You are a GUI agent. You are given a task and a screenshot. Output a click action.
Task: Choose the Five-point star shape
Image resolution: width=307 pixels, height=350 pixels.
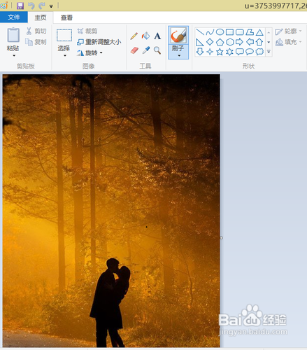[x=220, y=52]
